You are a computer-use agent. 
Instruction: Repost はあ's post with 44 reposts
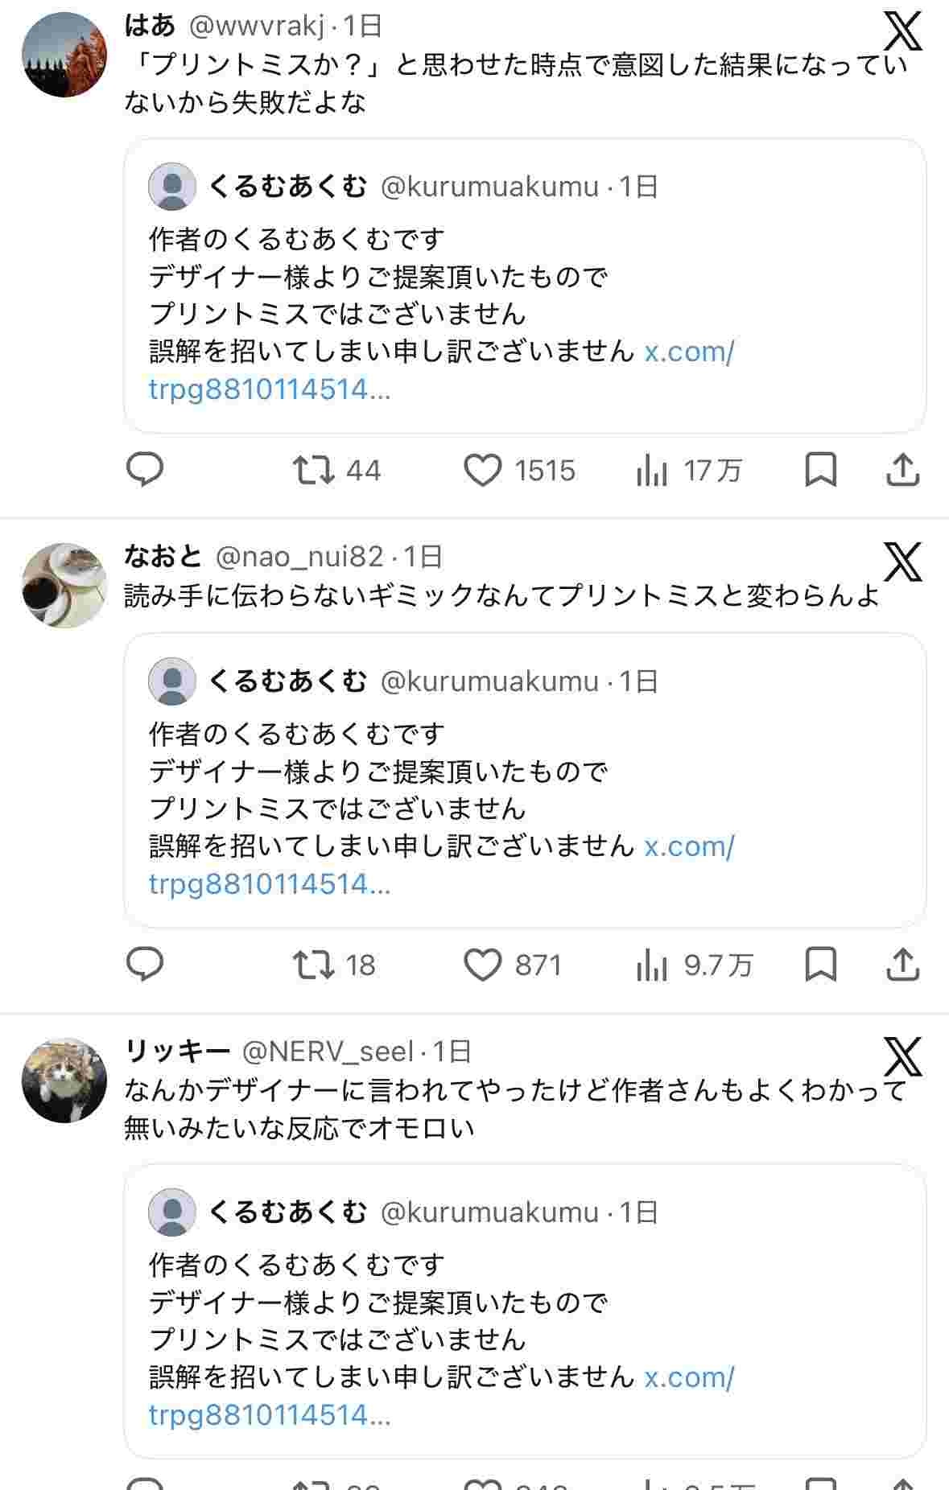click(313, 470)
